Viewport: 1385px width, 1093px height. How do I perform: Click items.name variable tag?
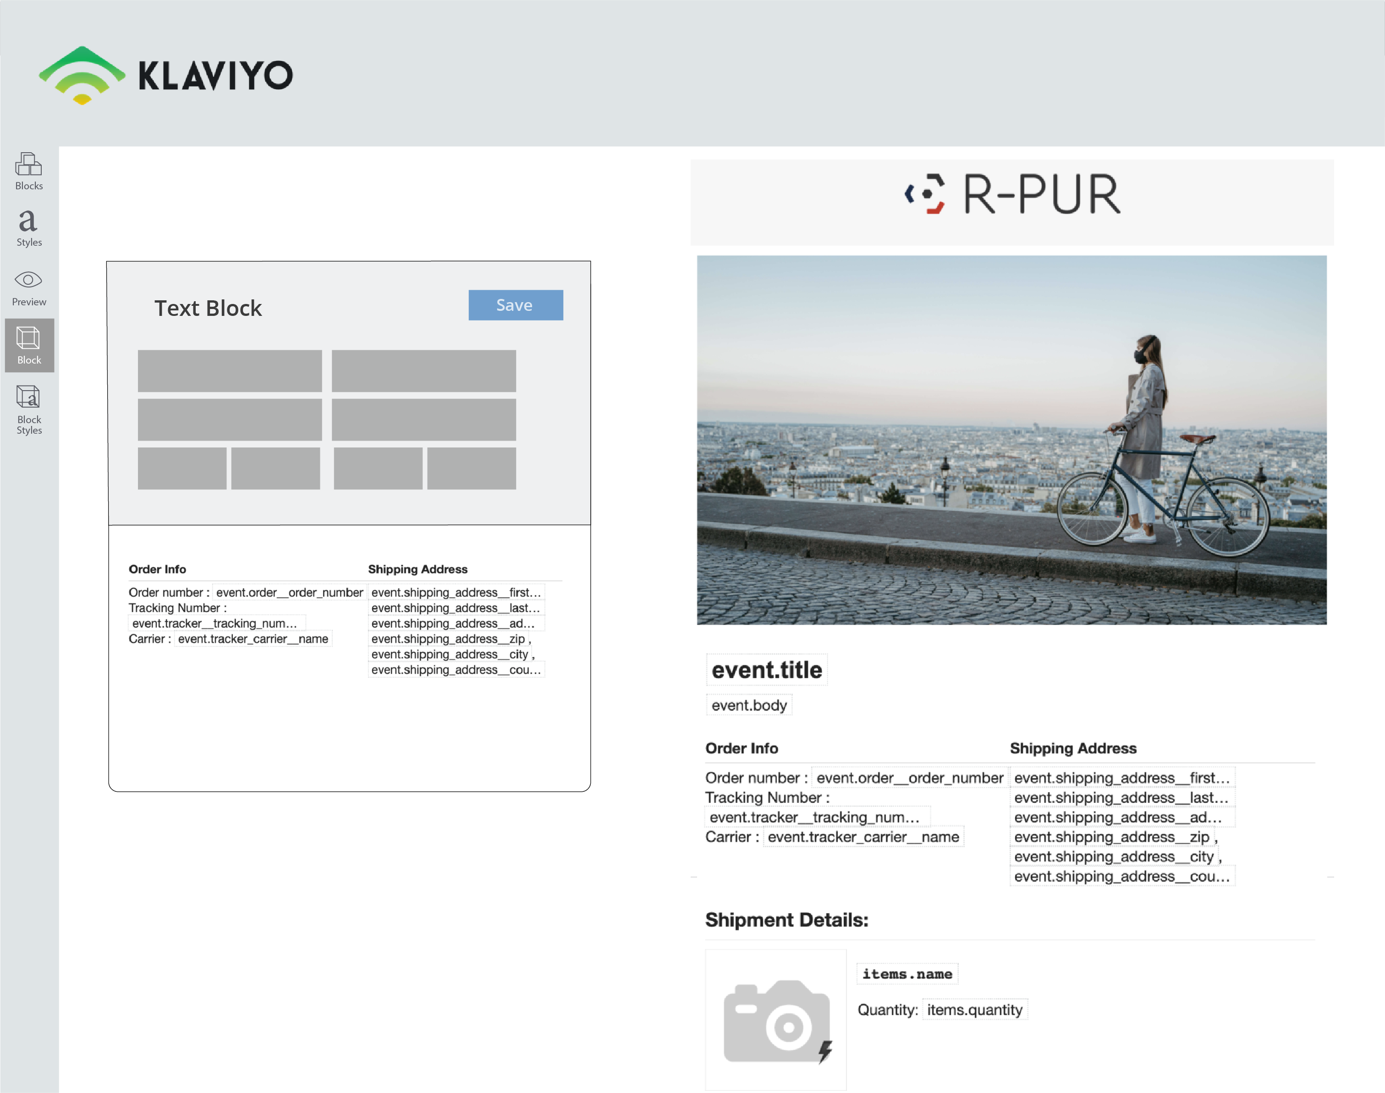907,974
